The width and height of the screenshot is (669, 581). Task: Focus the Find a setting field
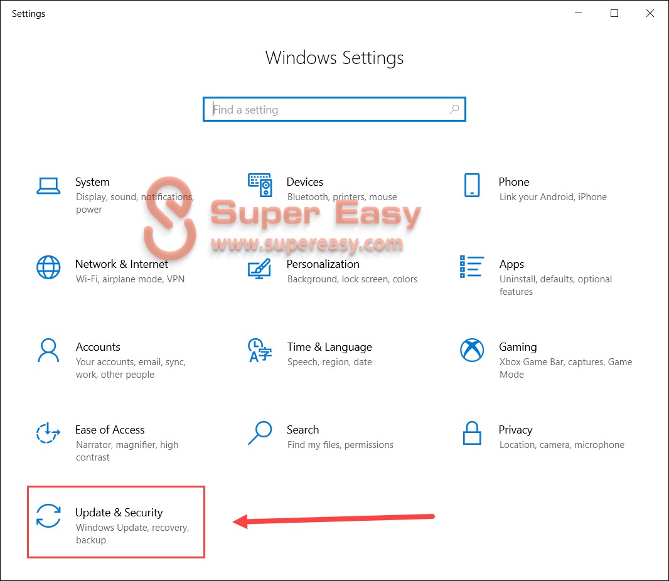click(x=334, y=109)
